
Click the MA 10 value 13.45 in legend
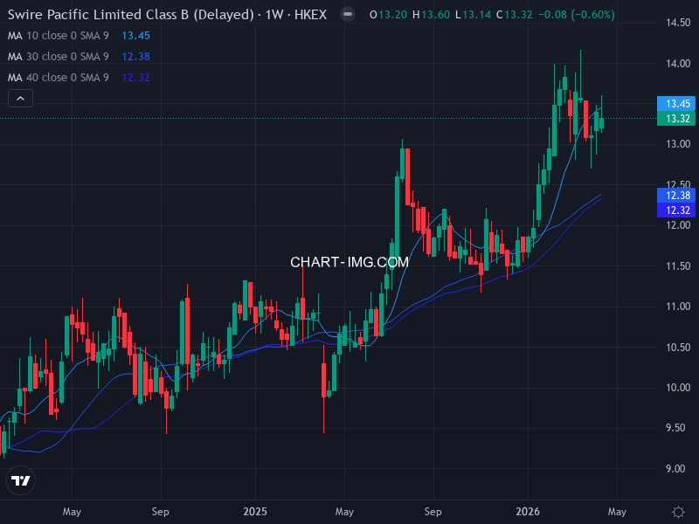[136, 36]
